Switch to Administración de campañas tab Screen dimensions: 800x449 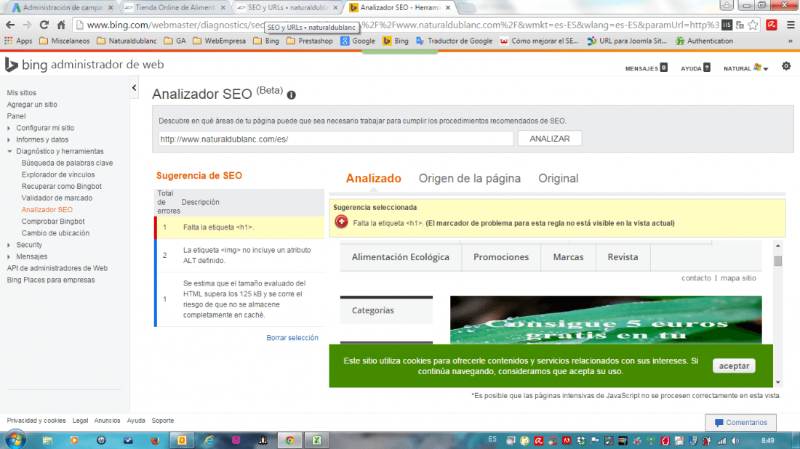(63, 8)
